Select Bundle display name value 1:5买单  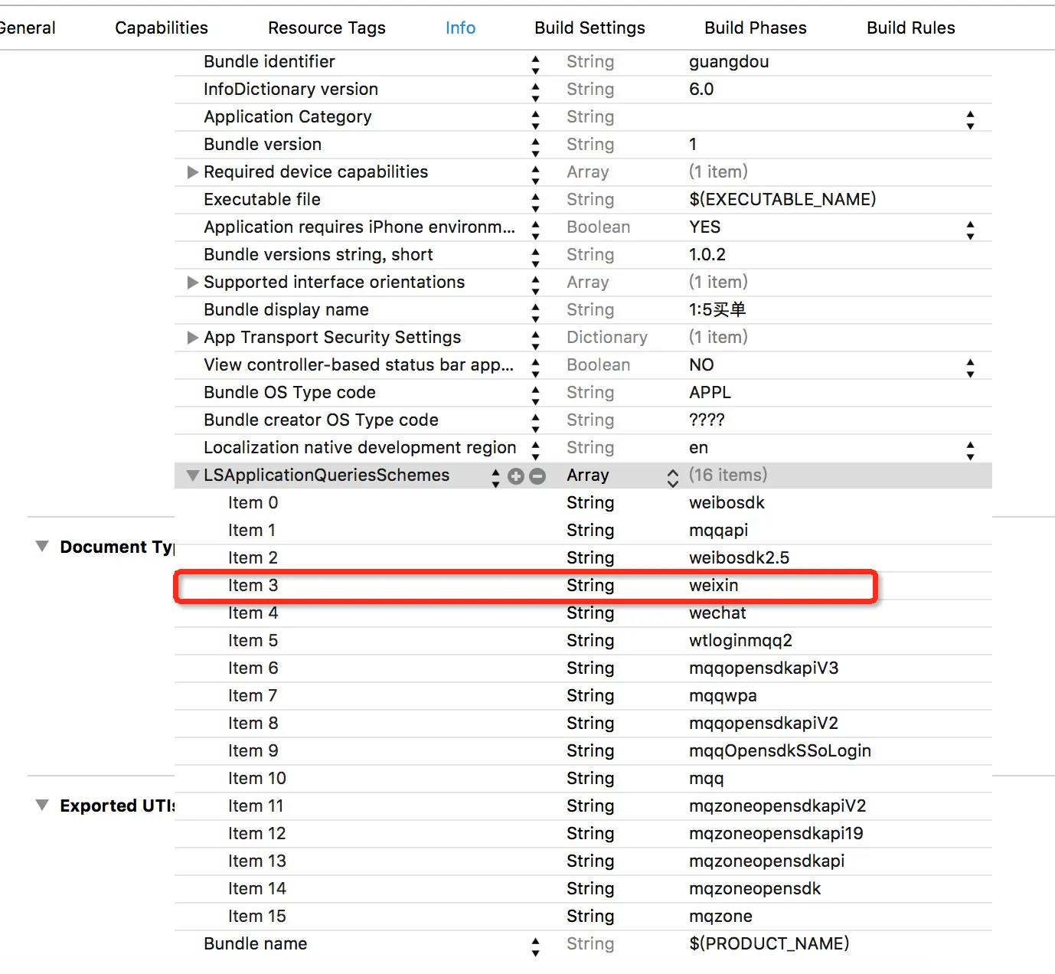coord(717,309)
